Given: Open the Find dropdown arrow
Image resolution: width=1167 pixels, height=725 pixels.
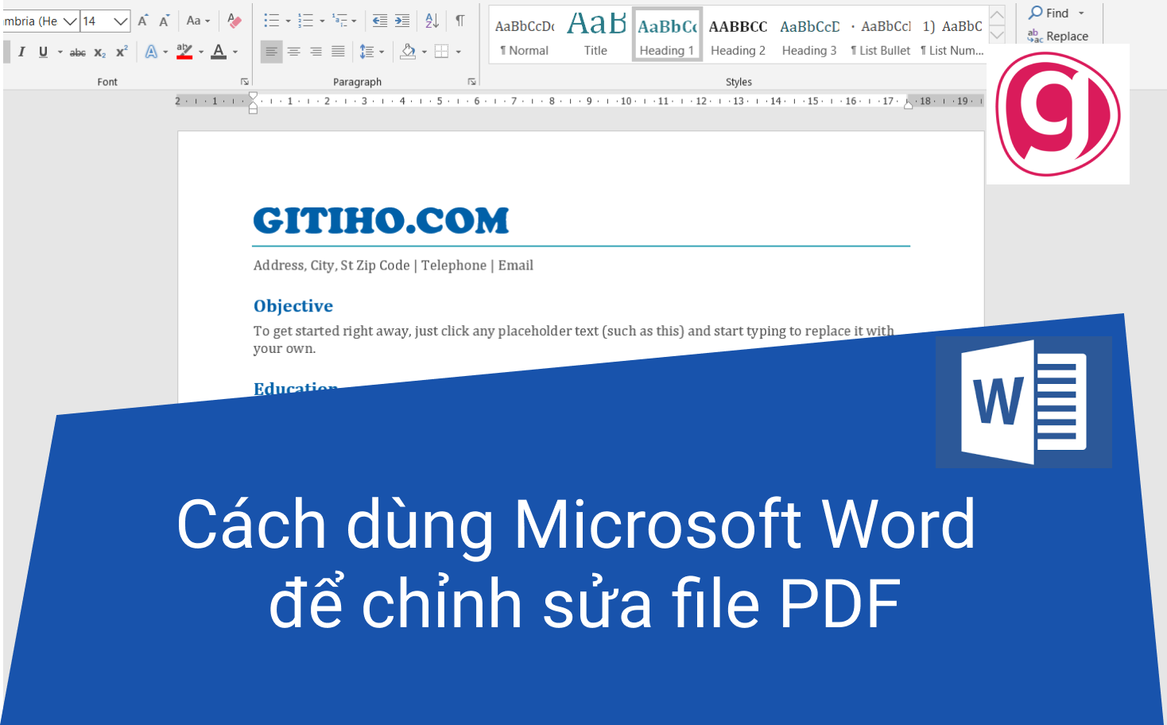Looking at the screenshot, I should [1081, 14].
